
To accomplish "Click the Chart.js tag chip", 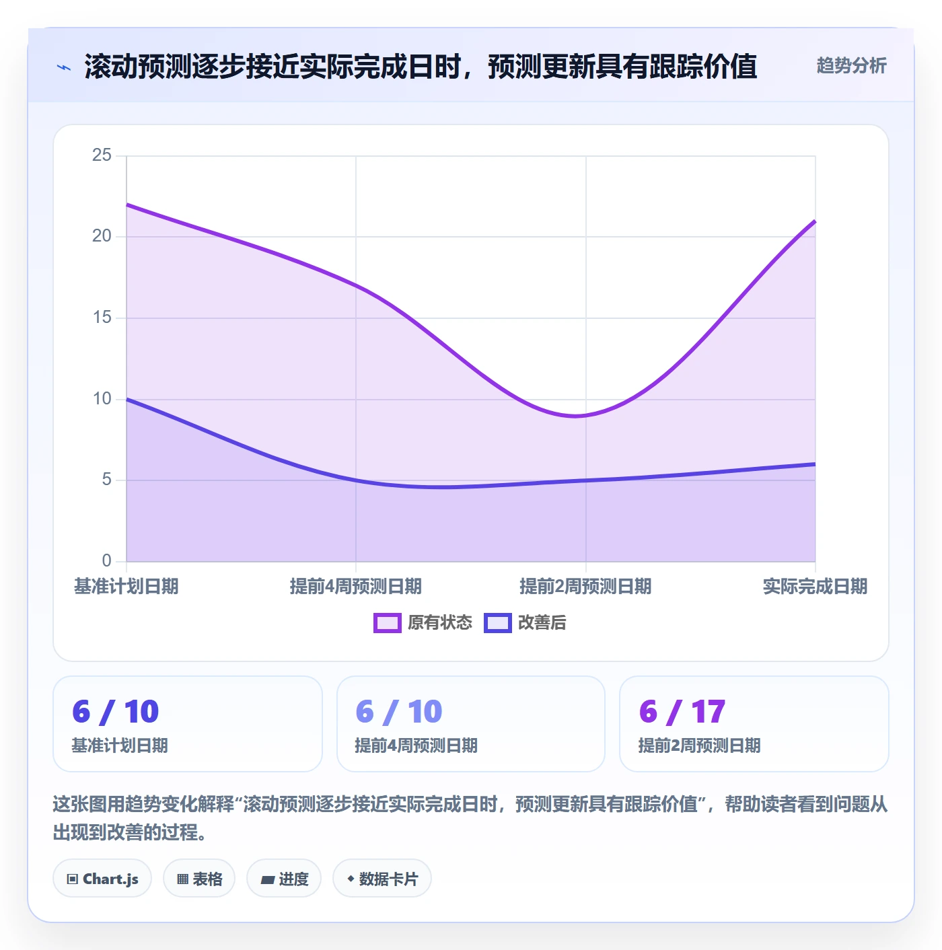I will coord(102,878).
